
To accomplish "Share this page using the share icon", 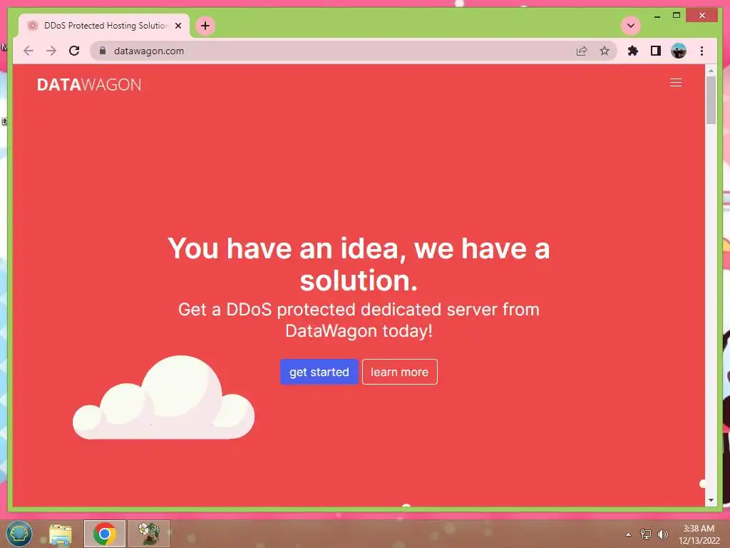I will click(x=582, y=51).
